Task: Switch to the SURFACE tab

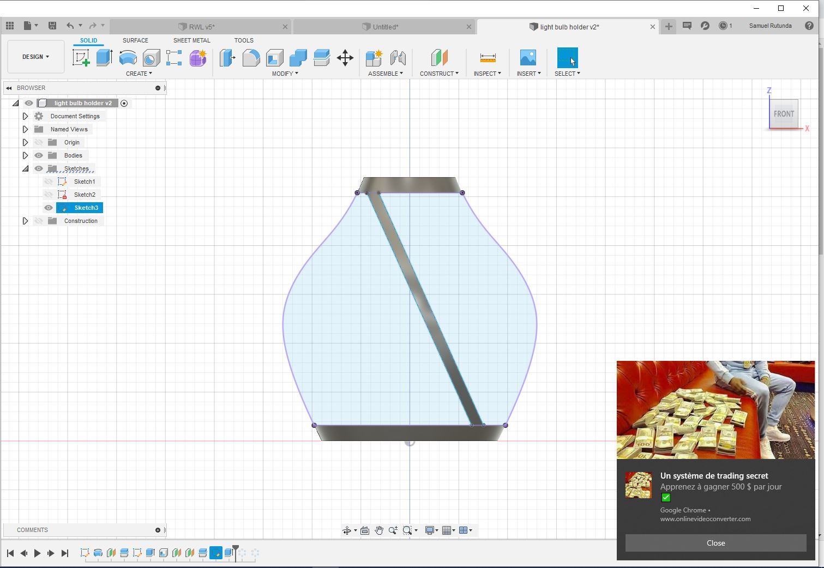Action: (x=135, y=40)
